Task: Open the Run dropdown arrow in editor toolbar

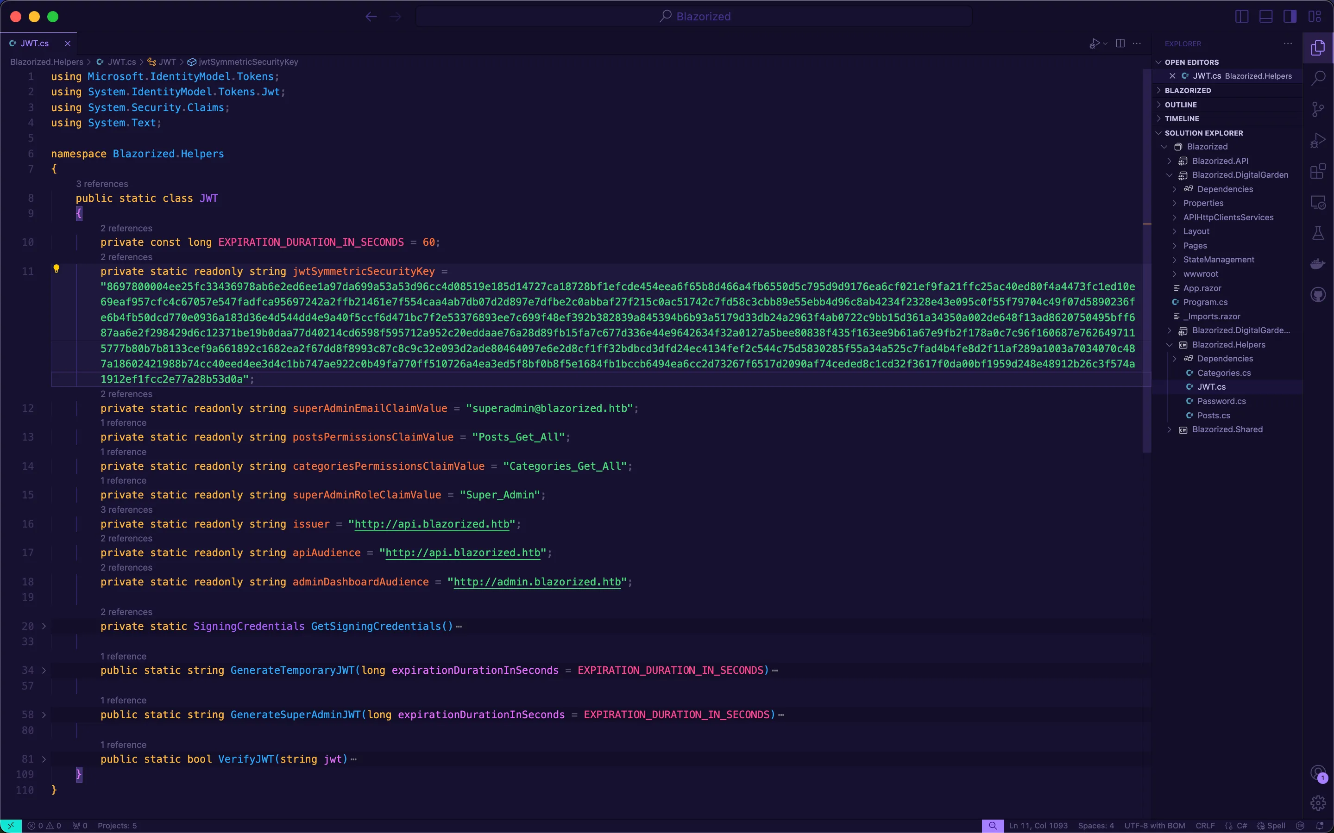Action: pyautogui.click(x=1105, y=44)
